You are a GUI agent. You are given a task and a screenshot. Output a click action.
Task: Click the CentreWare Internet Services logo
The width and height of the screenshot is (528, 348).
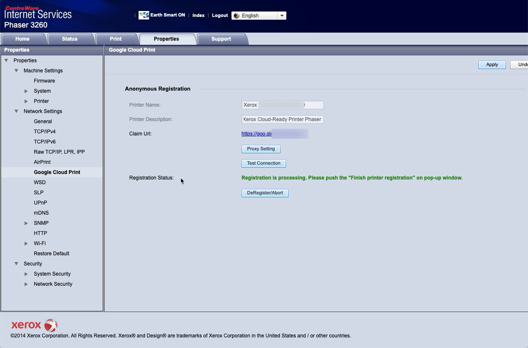click(x=38, y=12)
